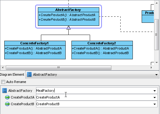This screenshot has height=114, width=160.
Task: Click the Diagram Element label
Action: point(12,74)
